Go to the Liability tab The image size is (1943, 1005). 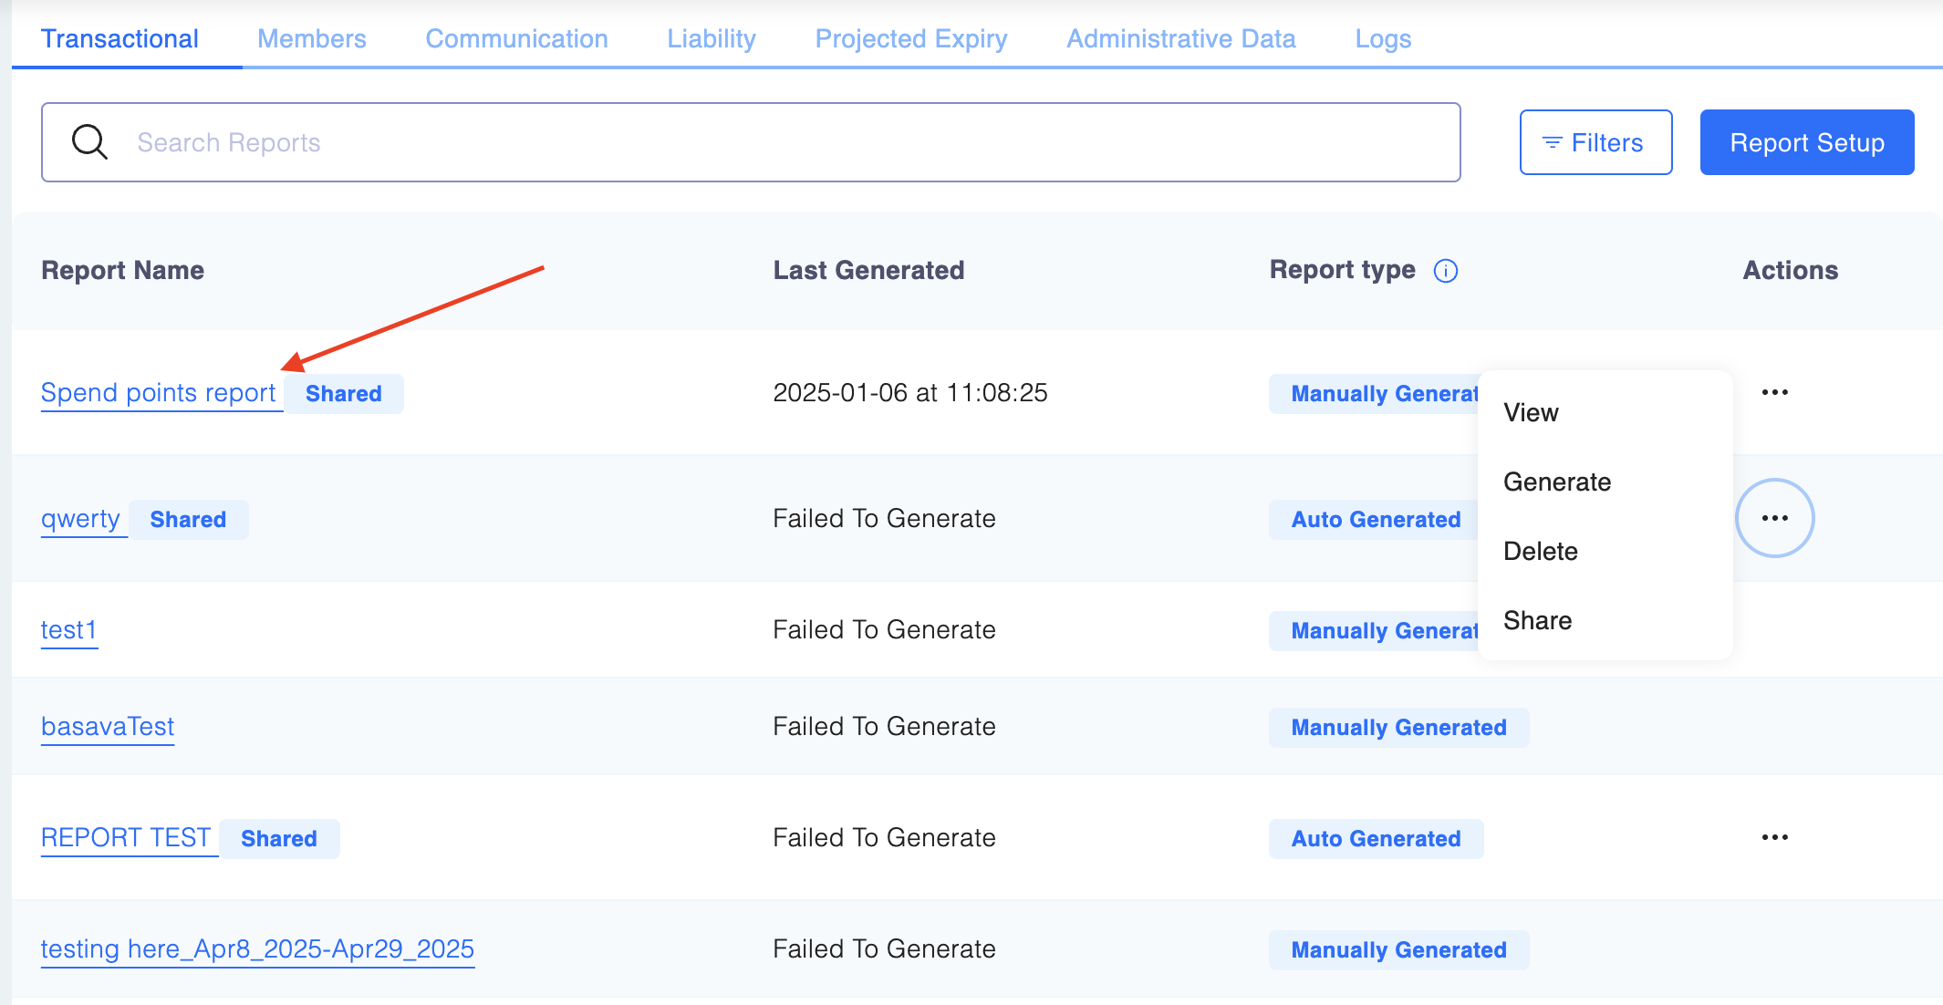pyautogui.click(x=711, y=39)
